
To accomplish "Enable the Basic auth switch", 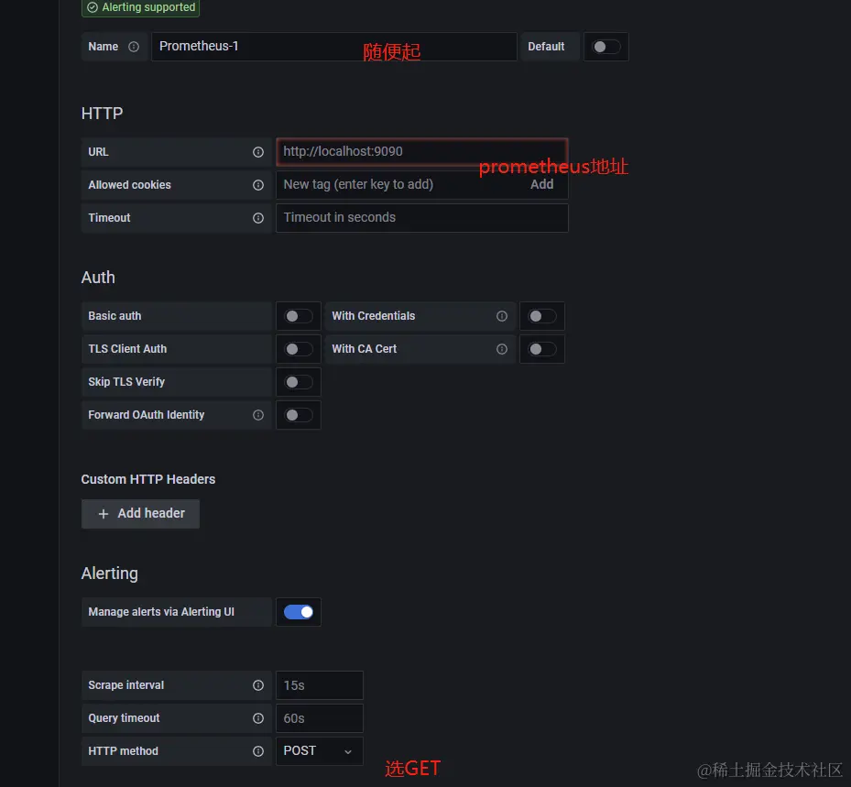I will [x=298, y=316].
